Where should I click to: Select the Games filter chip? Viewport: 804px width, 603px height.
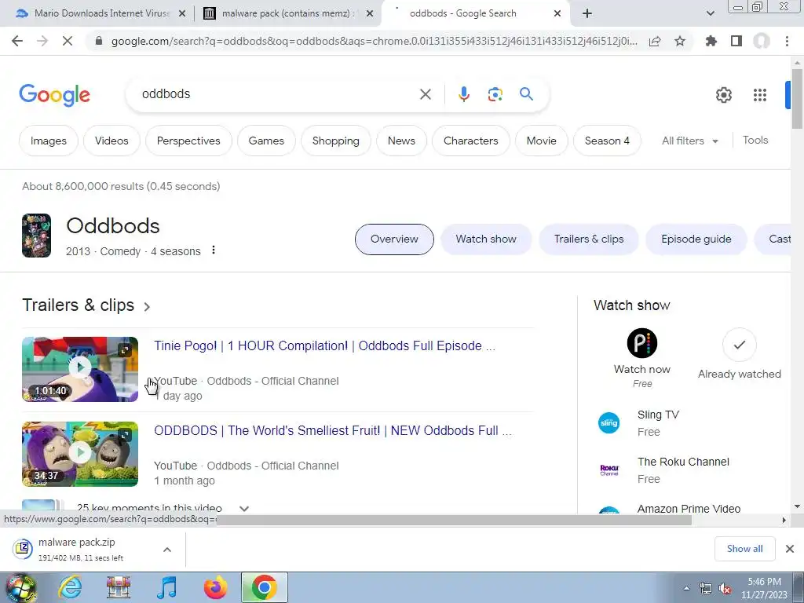point(266,141)
